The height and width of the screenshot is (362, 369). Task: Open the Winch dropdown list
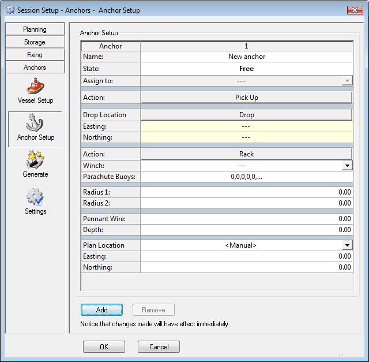coord(347,166)
